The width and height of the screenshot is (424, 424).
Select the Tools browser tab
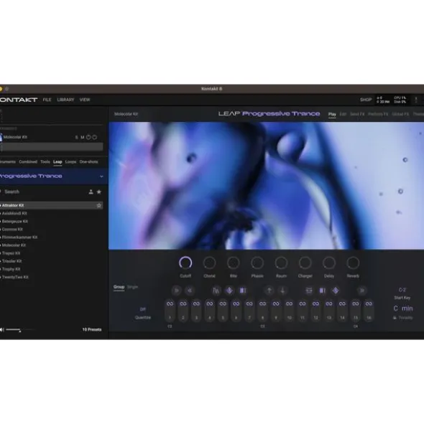45,161
